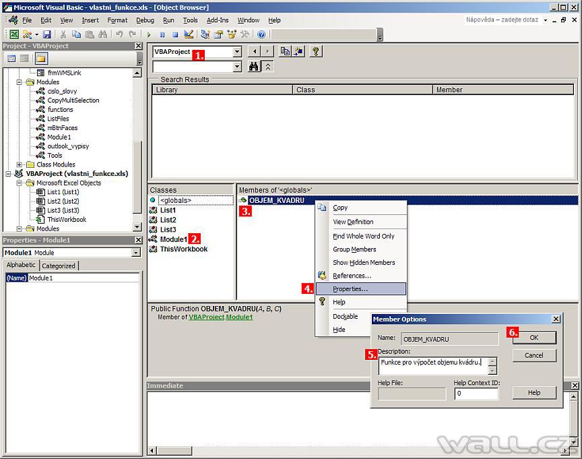Click Search binoculars in Object Browser
Viewport: 582px width, 459px height.
pyautogui.click(x=254, y=67)
